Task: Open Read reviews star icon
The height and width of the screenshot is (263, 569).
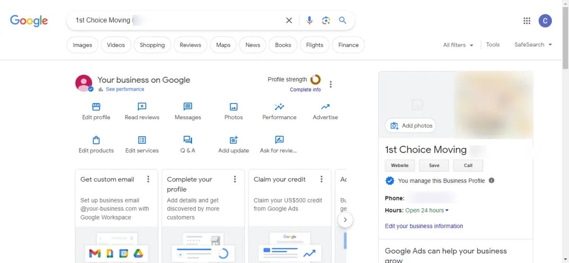Action: tap(142, 107)
